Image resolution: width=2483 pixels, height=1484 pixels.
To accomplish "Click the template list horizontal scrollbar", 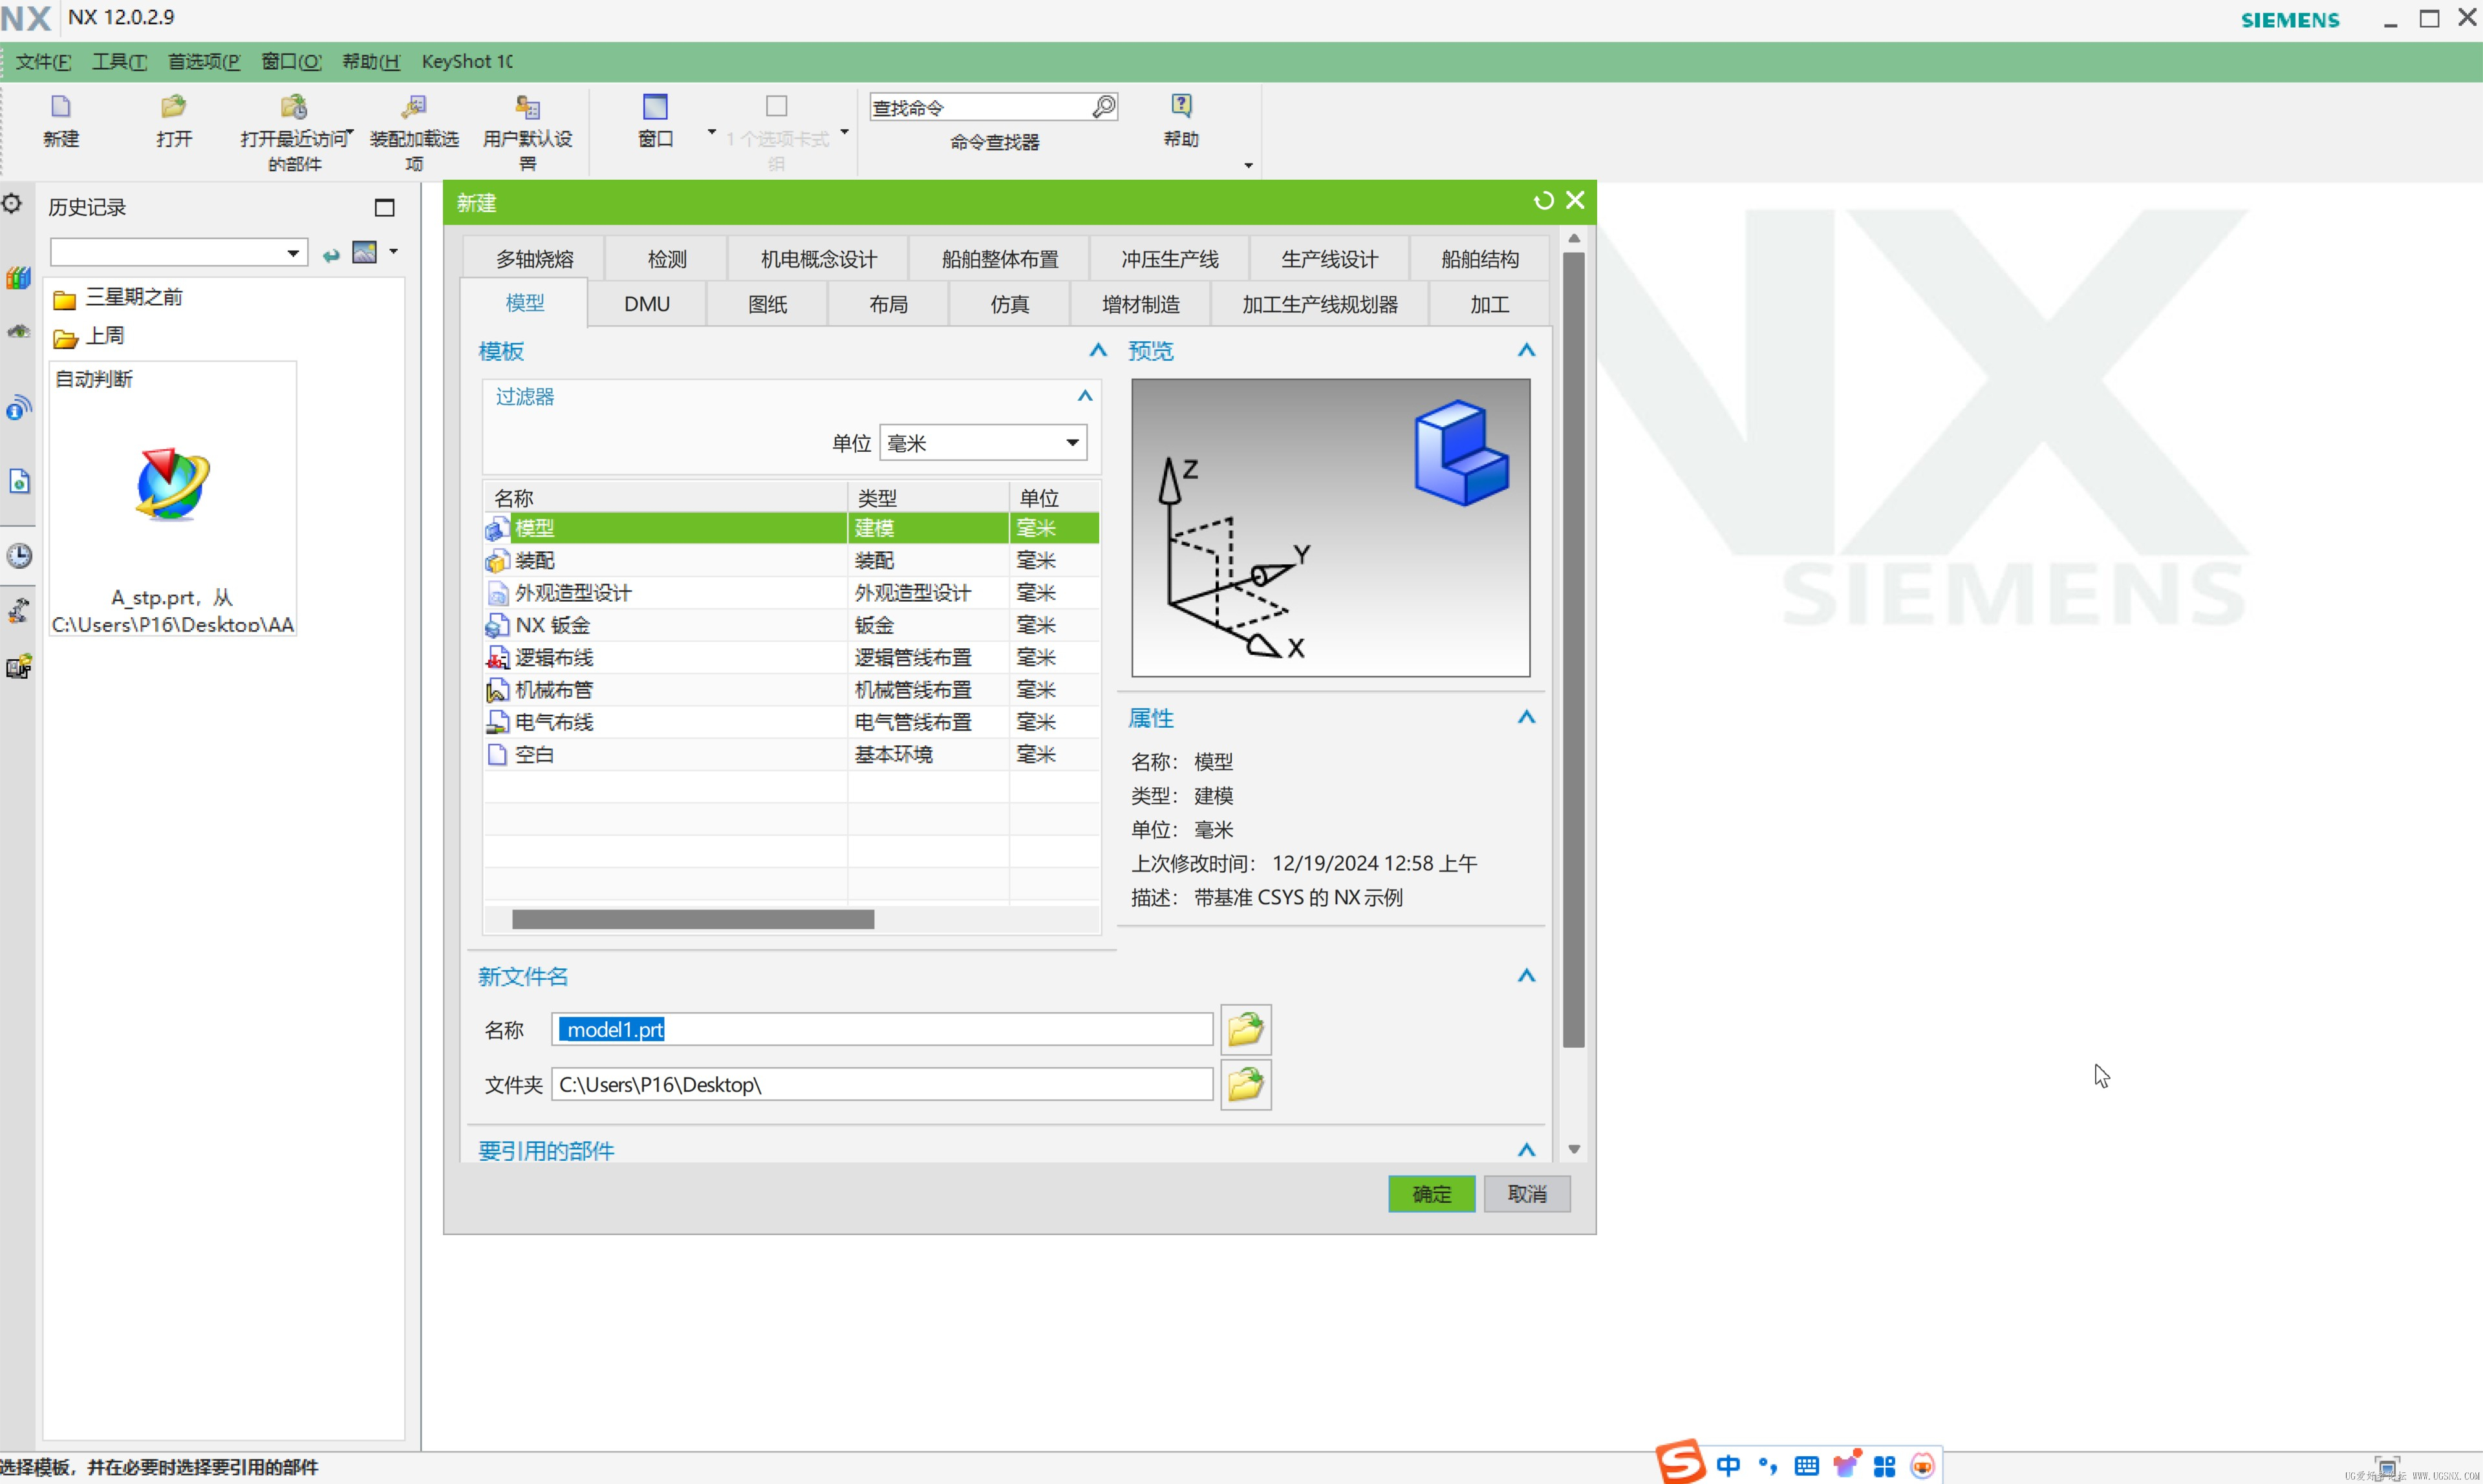I will [693, 919].
